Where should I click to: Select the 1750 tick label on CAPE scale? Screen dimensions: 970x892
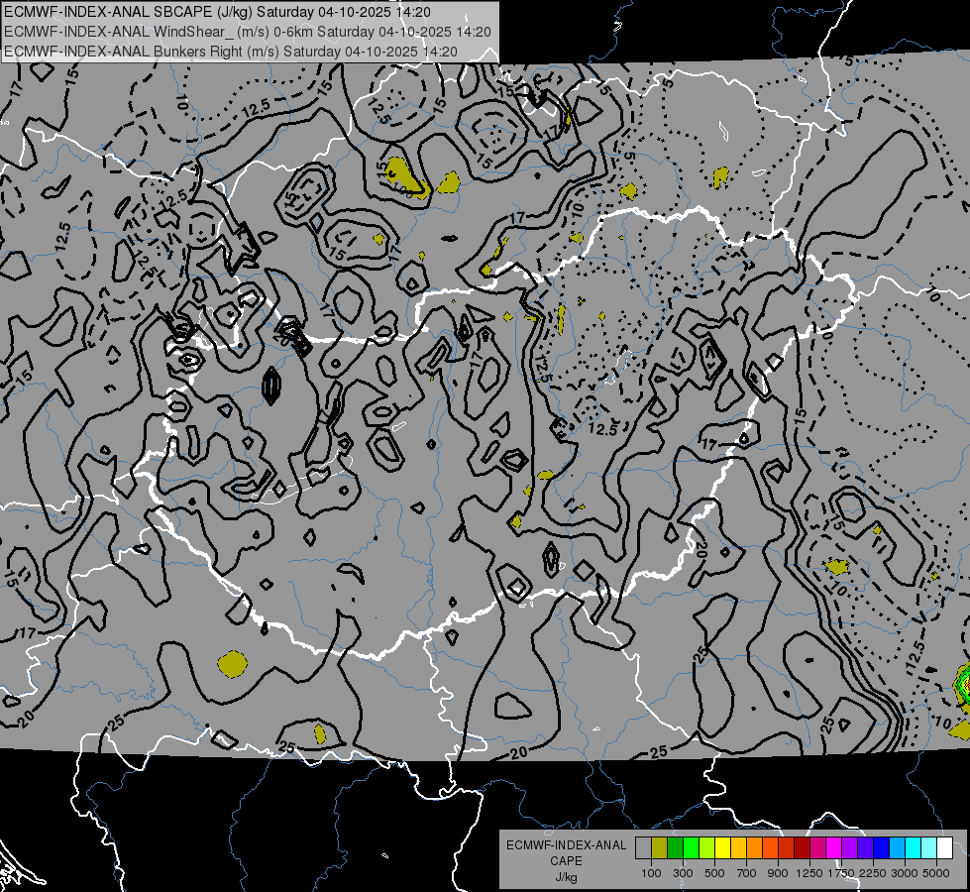(x=841, y=873)
